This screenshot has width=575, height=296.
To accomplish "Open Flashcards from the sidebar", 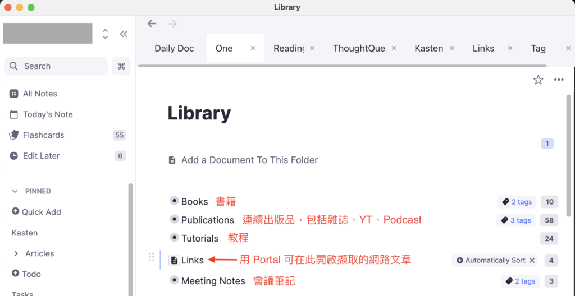I will 43,135.
